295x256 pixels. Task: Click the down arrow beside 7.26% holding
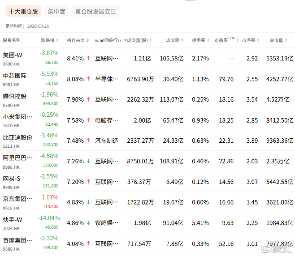[x=89, y=161]
